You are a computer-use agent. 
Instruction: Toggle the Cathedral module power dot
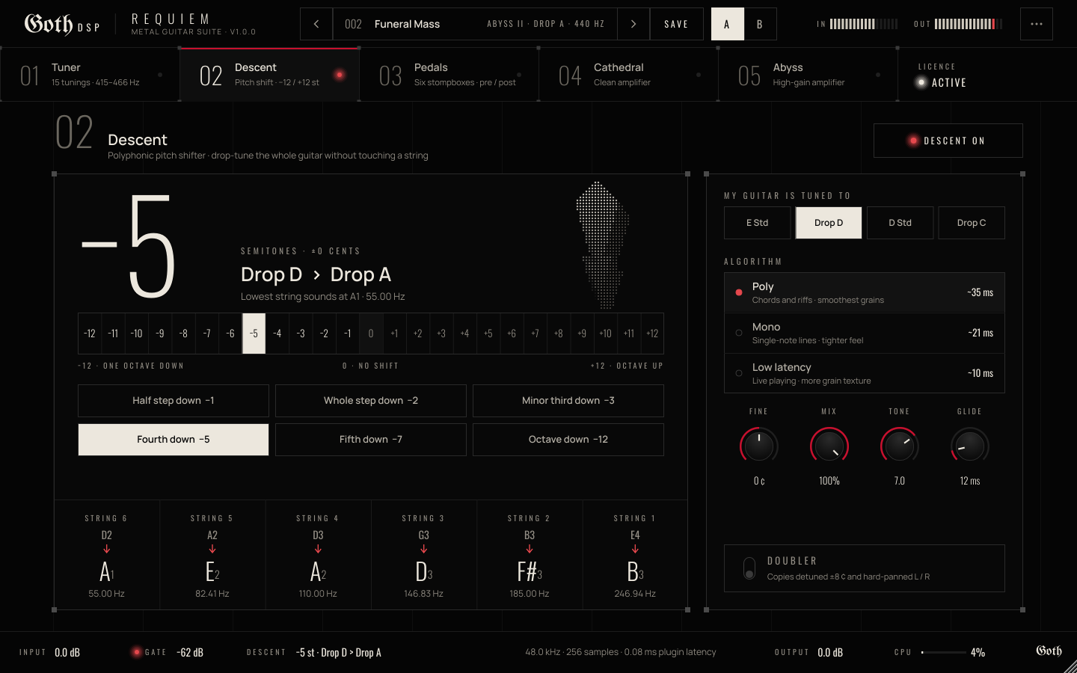pyautogui.click(x=699, y=75)
